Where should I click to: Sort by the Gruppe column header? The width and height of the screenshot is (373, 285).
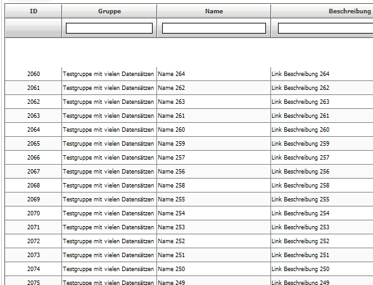click(110, 11)
